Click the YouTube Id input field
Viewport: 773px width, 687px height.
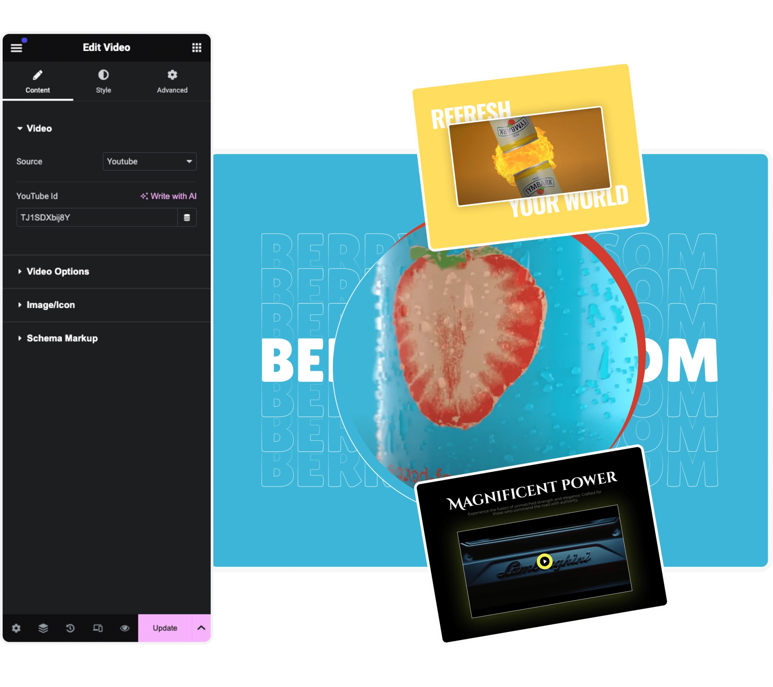point(98,218)
